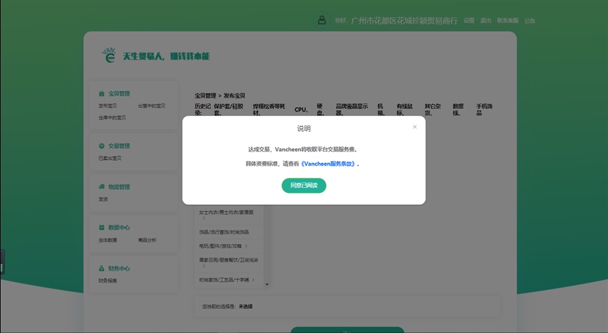The height and width of the screenshot is (333, 608).
Task: Select the 品牌液晶显示器 history entry
Action: [352, 110]
